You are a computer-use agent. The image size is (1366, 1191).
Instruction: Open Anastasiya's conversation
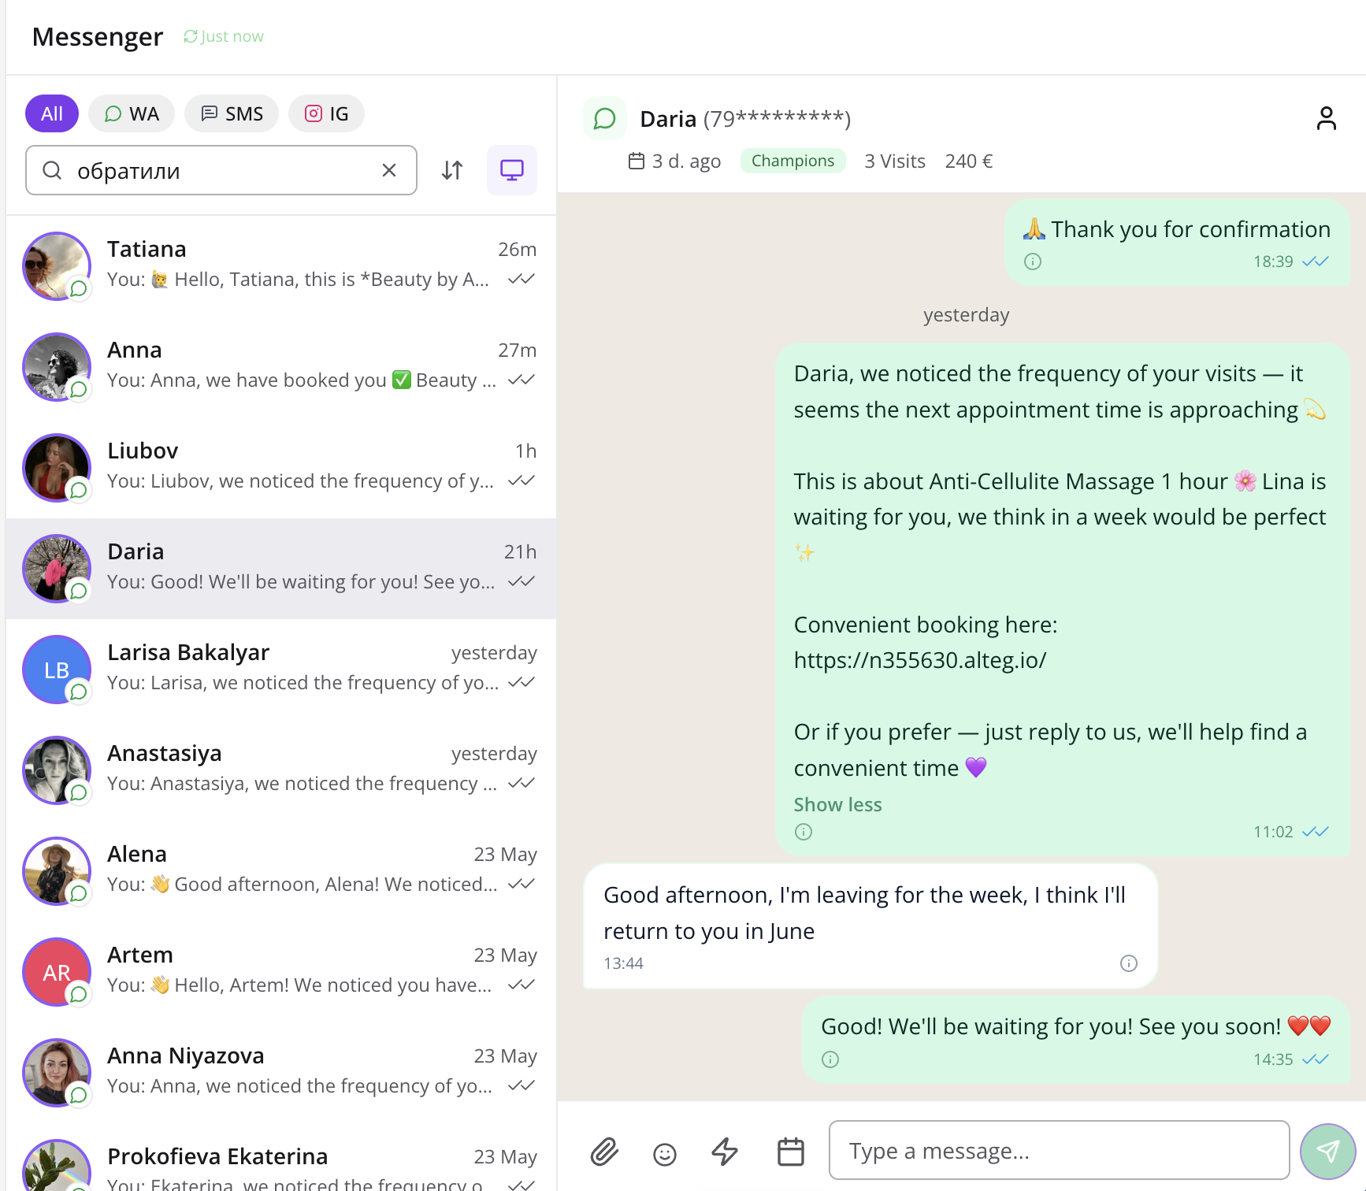coord(281,770)
